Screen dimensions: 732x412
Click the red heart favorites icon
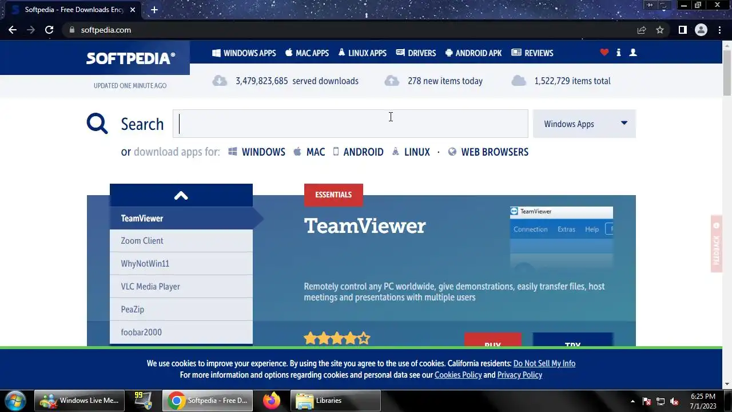(x=604, y=52)
